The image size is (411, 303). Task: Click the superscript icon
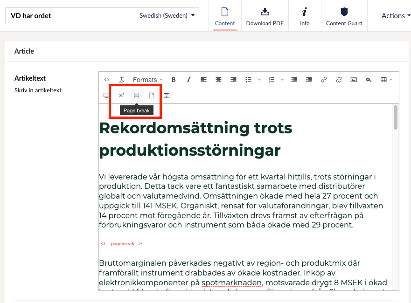[121, 96]
